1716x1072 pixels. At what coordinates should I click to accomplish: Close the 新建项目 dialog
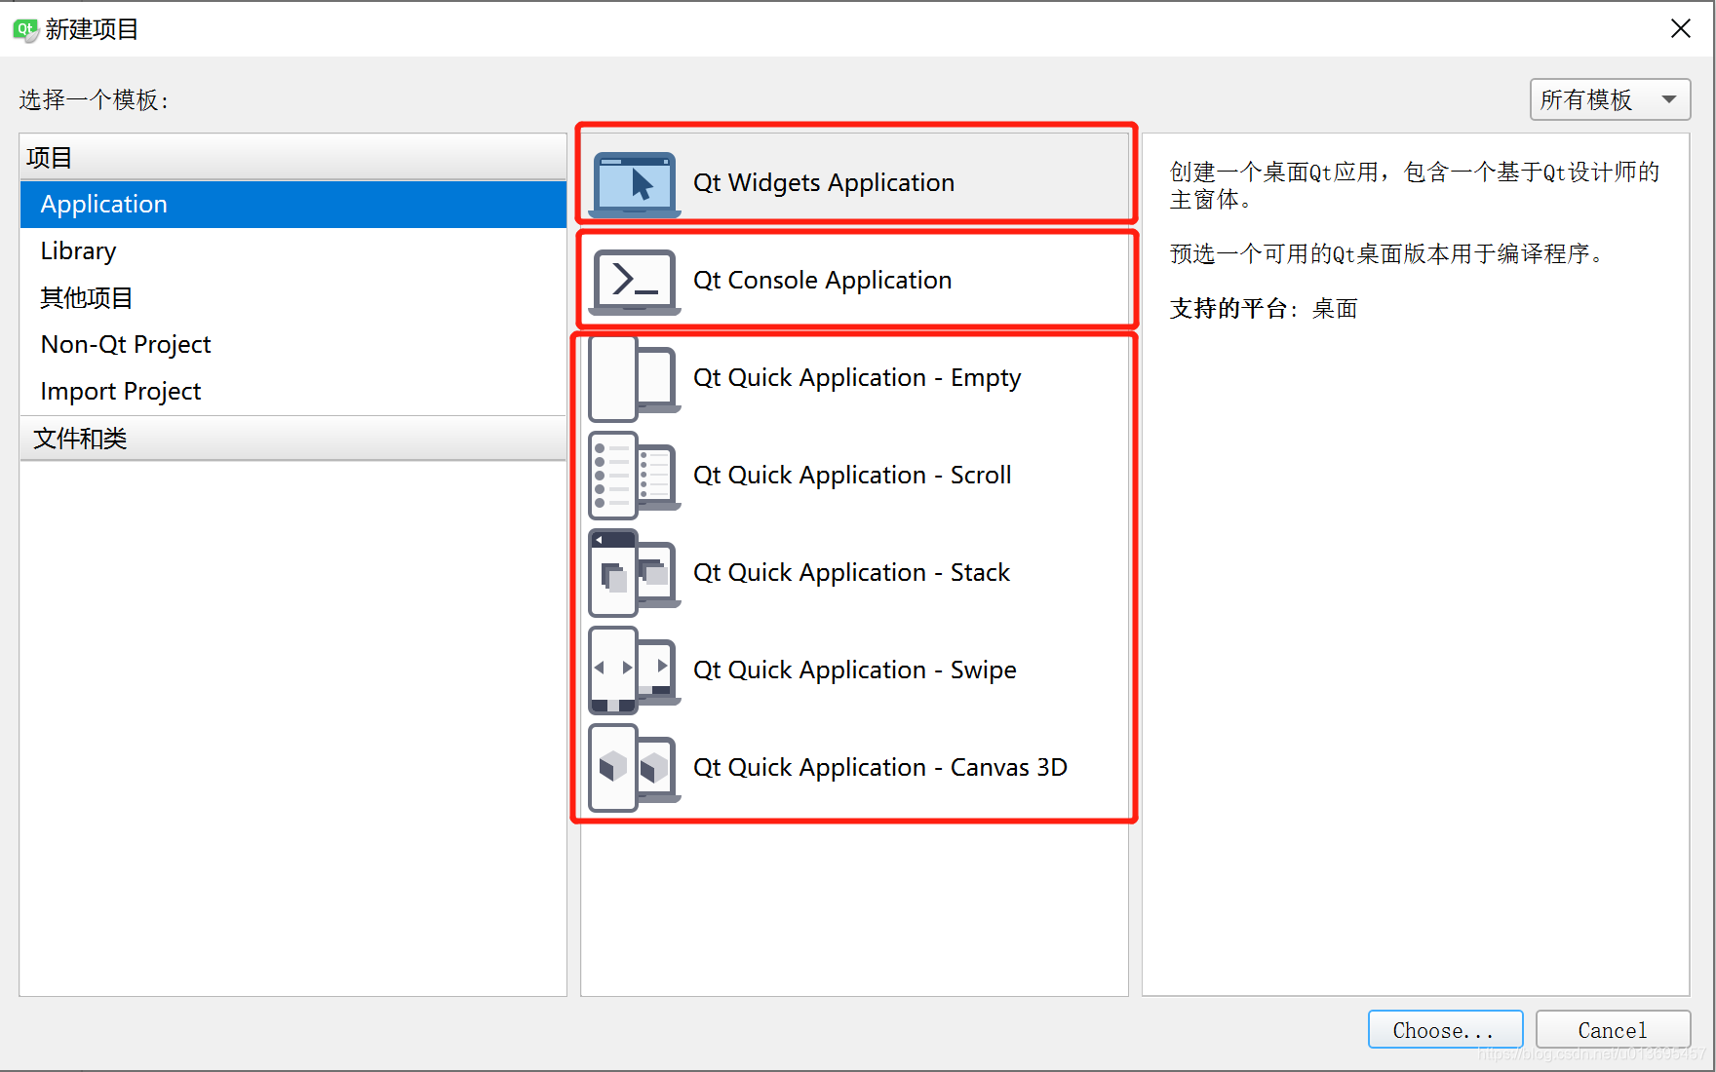(x=1680, y=29)
